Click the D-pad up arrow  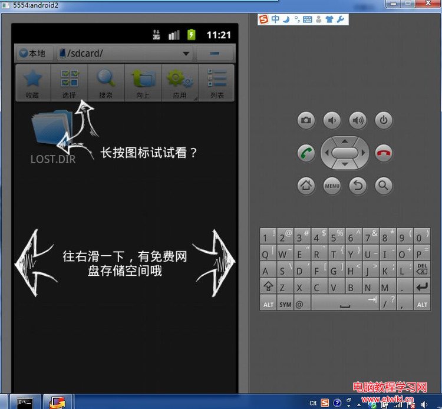(345, 141)
